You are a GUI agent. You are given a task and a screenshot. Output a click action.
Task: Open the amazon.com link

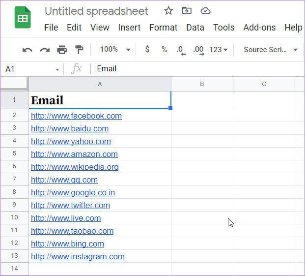[x=74, y=154]
